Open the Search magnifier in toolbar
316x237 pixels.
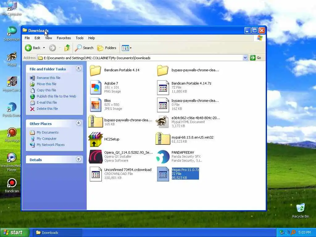coord(78,48)
